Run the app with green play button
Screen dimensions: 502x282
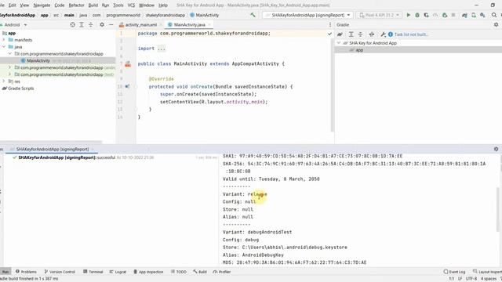click(408, 15)
